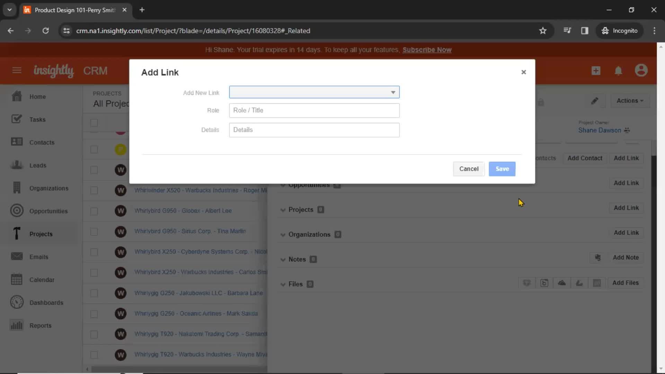
Task: Expand the Organizations section
Action: click(283, 234)
